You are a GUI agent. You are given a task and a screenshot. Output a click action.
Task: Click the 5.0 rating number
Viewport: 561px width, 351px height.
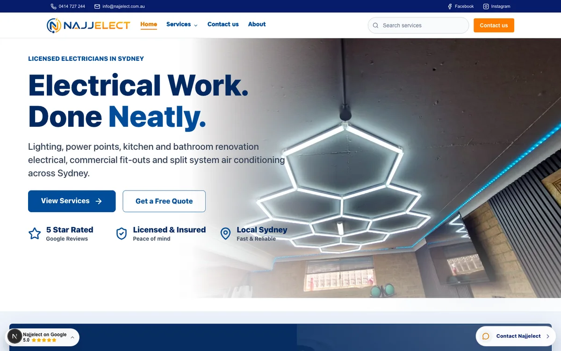(x=26, y=340)
